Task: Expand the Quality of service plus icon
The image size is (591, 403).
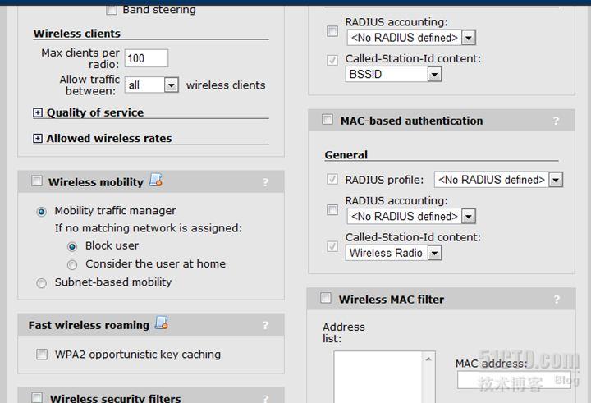Action: tap(37, 112)
